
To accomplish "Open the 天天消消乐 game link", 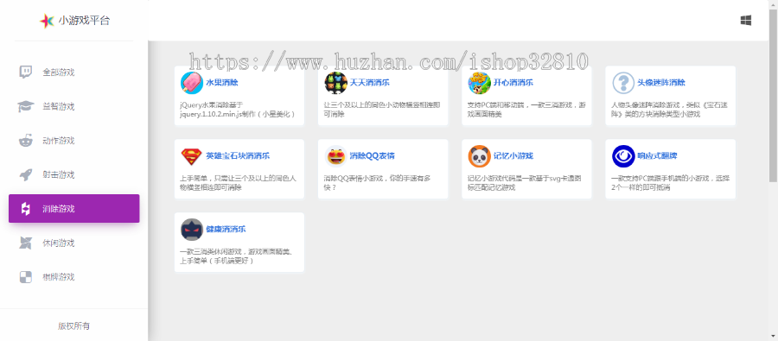I will tap(370, 83).
